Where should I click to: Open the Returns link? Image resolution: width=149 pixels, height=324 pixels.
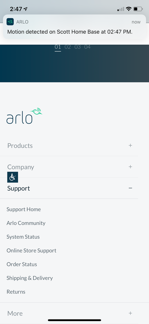coord(16,292)
